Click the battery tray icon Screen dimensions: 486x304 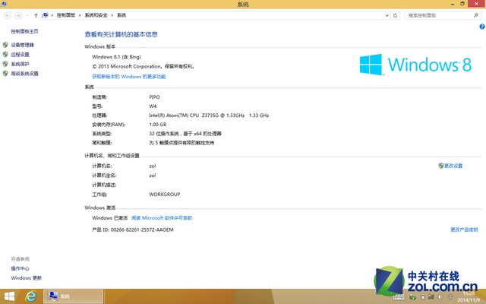pyautogui.click(x=422, y=297)
